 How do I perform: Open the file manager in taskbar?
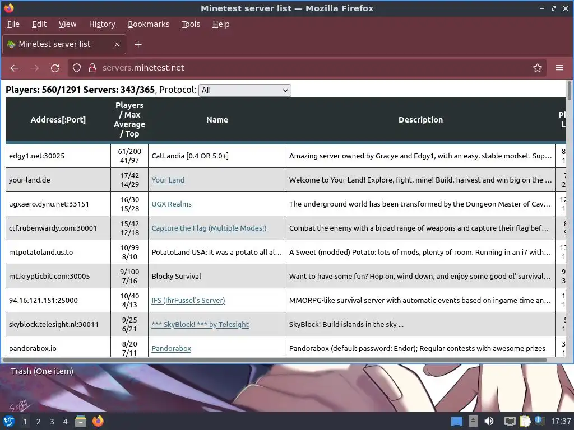(x=81, y=421)
